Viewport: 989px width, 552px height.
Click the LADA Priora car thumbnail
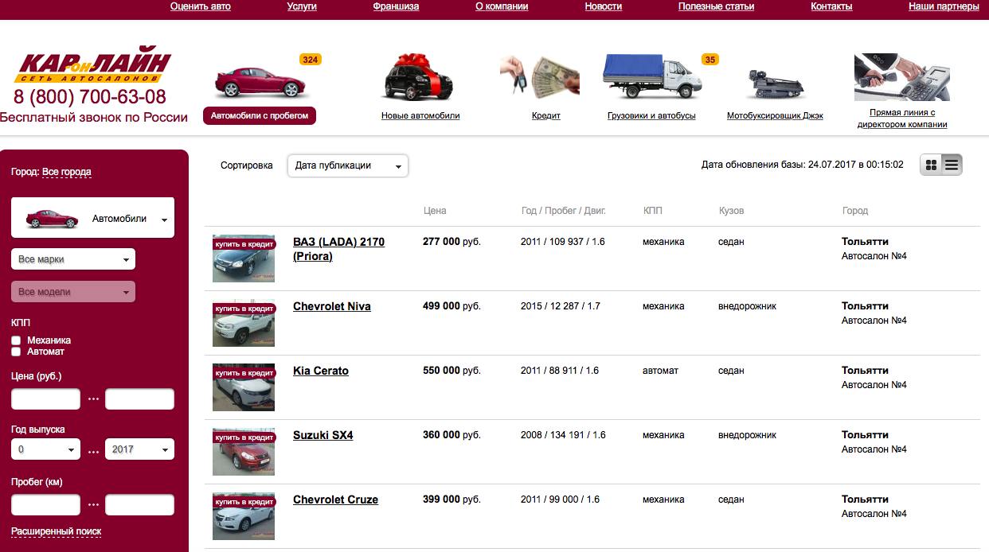click(244, 259)
